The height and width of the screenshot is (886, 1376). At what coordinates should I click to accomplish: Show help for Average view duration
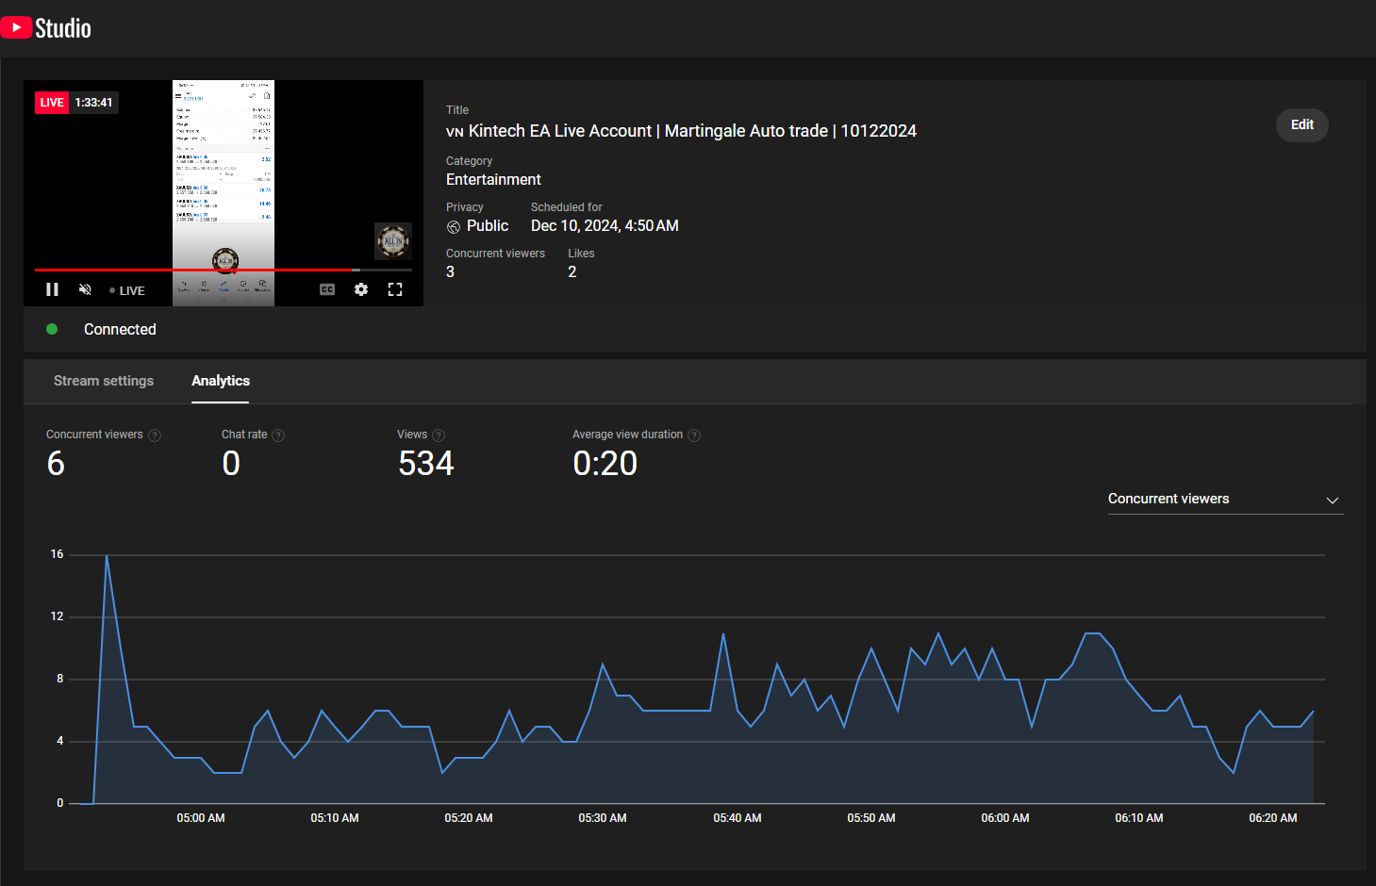point(694,435)
